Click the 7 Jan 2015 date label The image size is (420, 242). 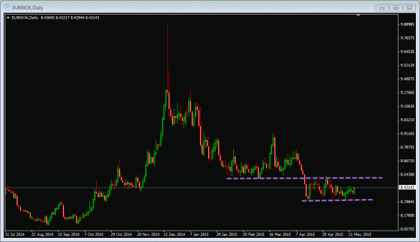coord(200,235)
